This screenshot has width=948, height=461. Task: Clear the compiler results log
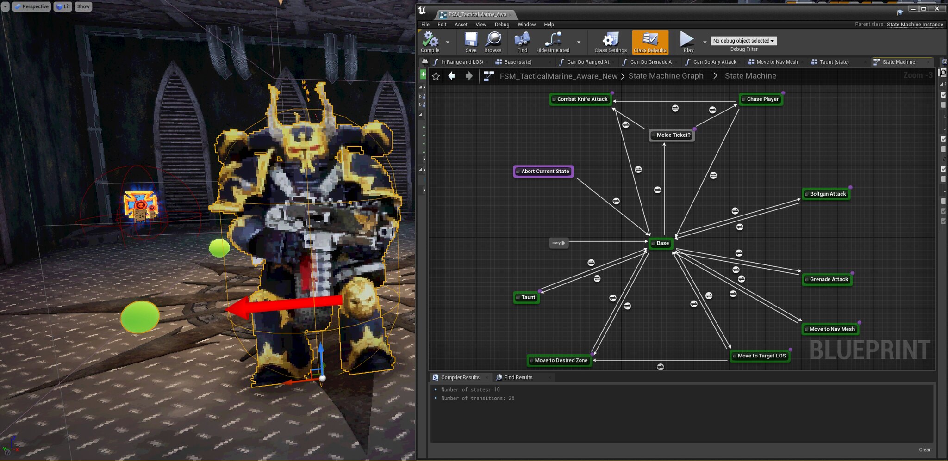point(924,449)
